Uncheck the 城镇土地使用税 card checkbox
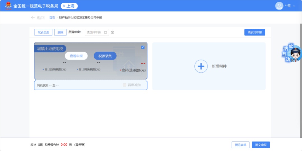 point(143,47)
